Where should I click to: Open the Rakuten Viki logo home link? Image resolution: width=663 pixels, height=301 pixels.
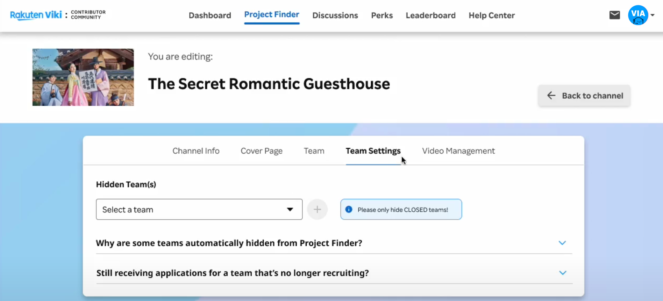pos(36,15)
